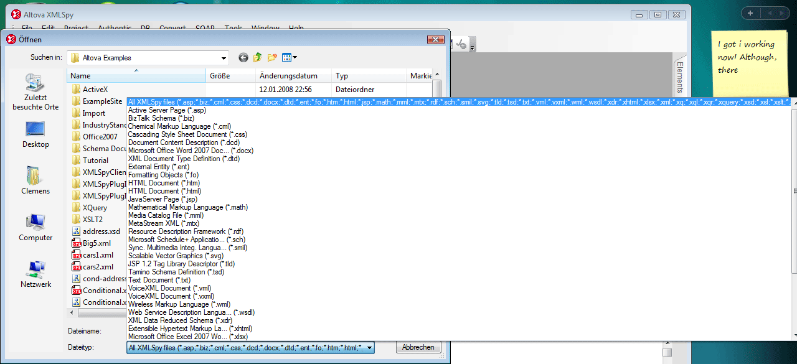The width and height of the screenshot is (797, 364).
Task: Select the cars1.xml file icon
Action: pos(76,255)
